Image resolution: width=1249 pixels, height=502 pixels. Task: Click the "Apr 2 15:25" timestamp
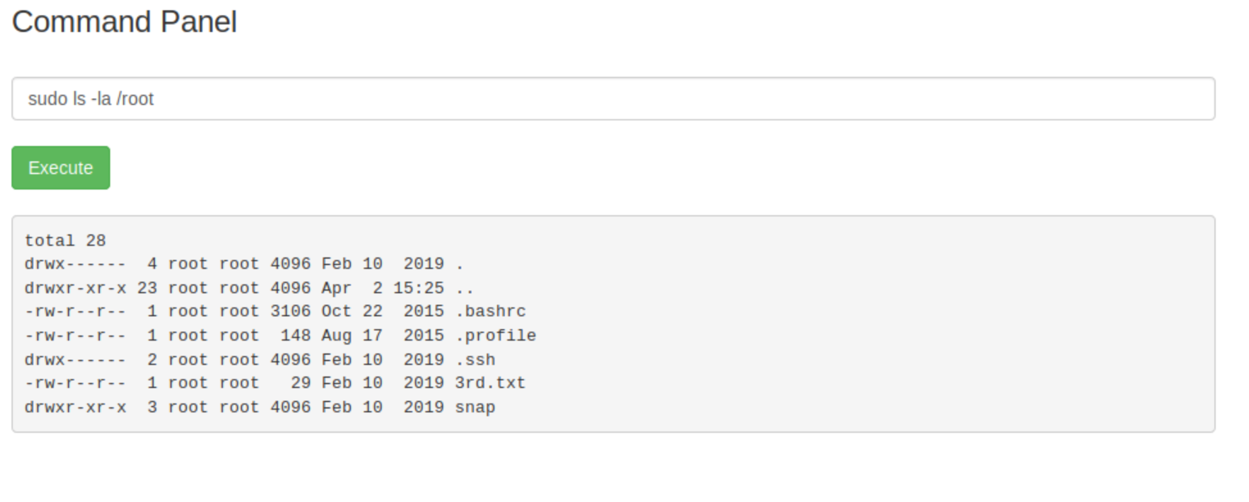click(382, 288)
